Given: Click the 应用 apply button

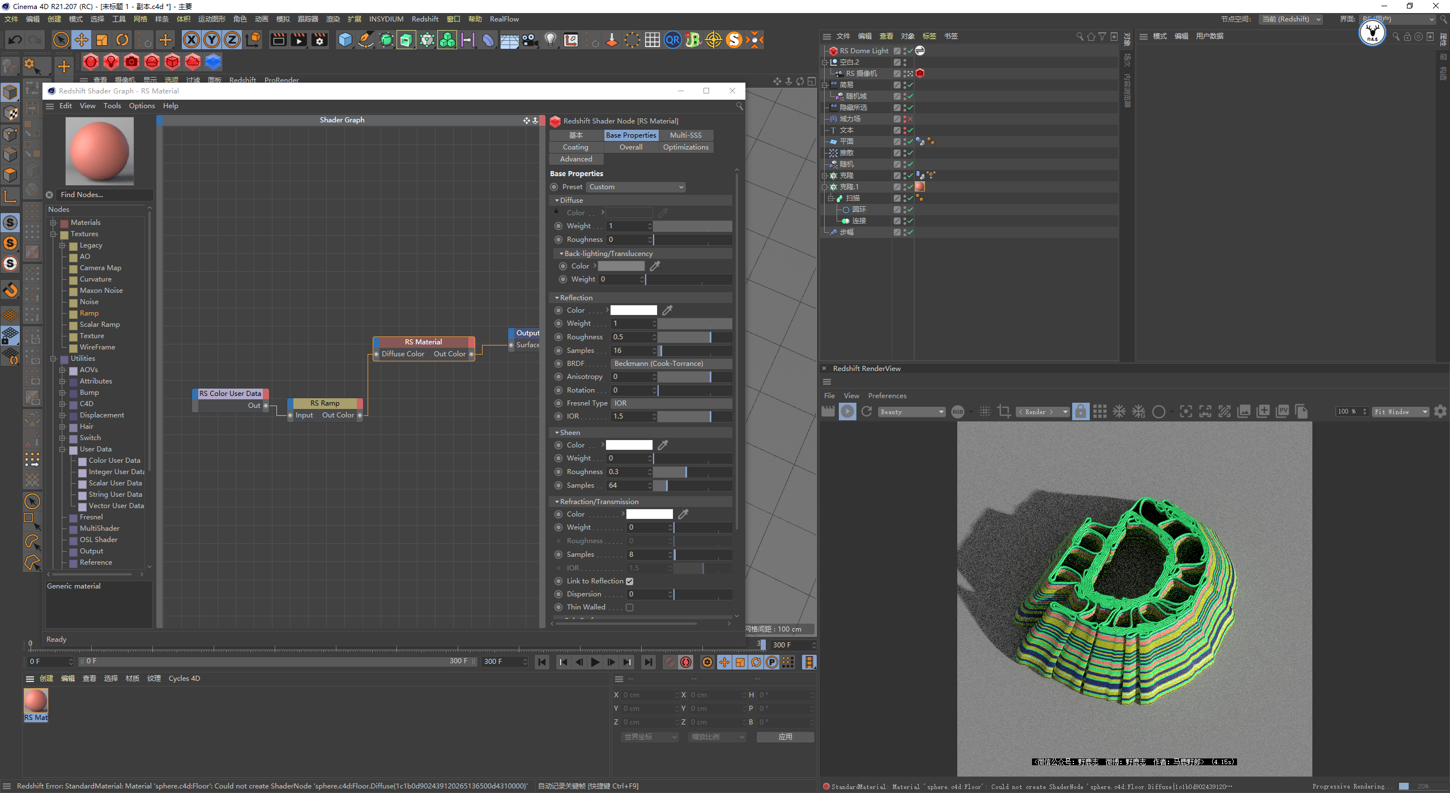Looking at the screenshot, I should coord(785,737).
